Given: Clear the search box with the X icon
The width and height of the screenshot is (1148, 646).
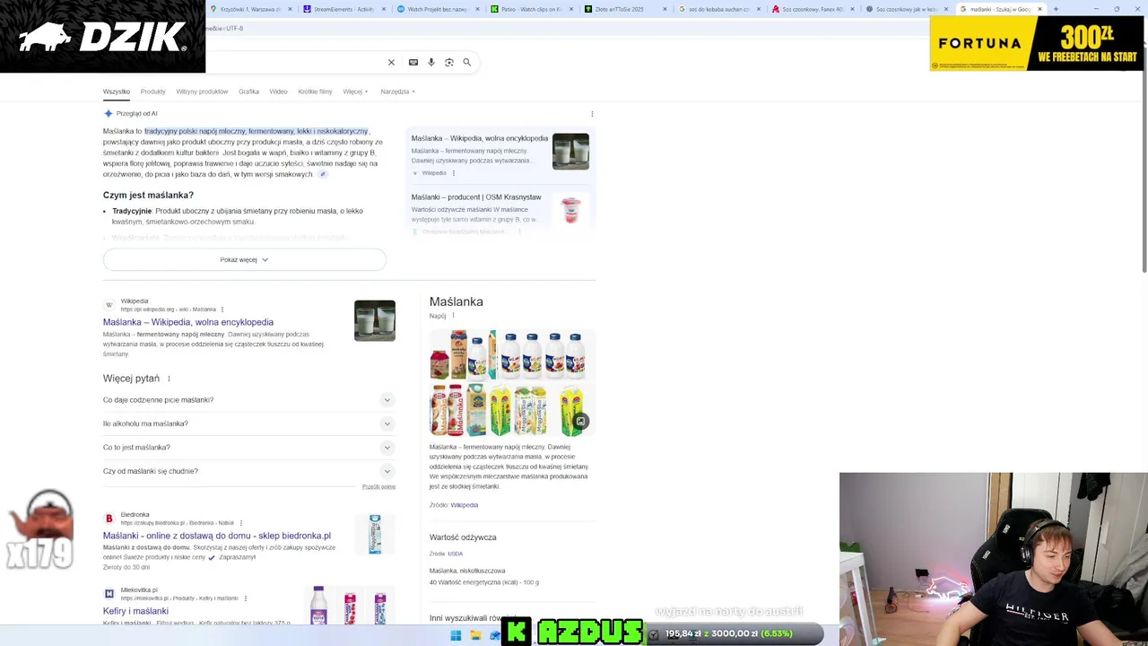Looking at the screenshot, I should click(391, 62).
